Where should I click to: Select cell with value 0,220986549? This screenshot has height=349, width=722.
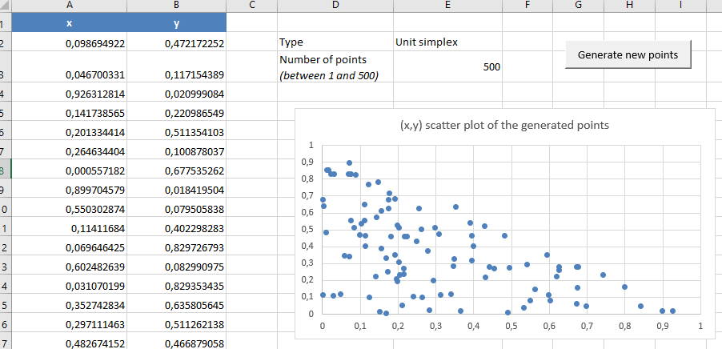pyautogui.click(x=176, y=113)
